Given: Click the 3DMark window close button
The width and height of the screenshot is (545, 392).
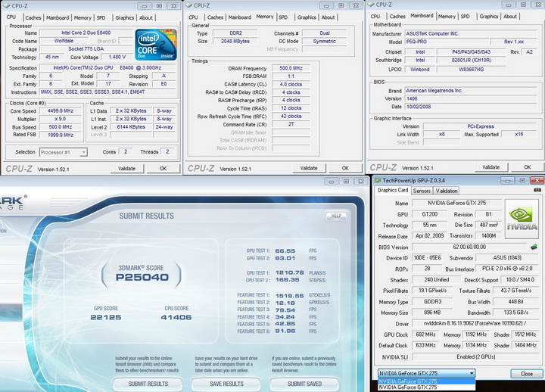Looking at the screenshot, I should click(361, 181).
